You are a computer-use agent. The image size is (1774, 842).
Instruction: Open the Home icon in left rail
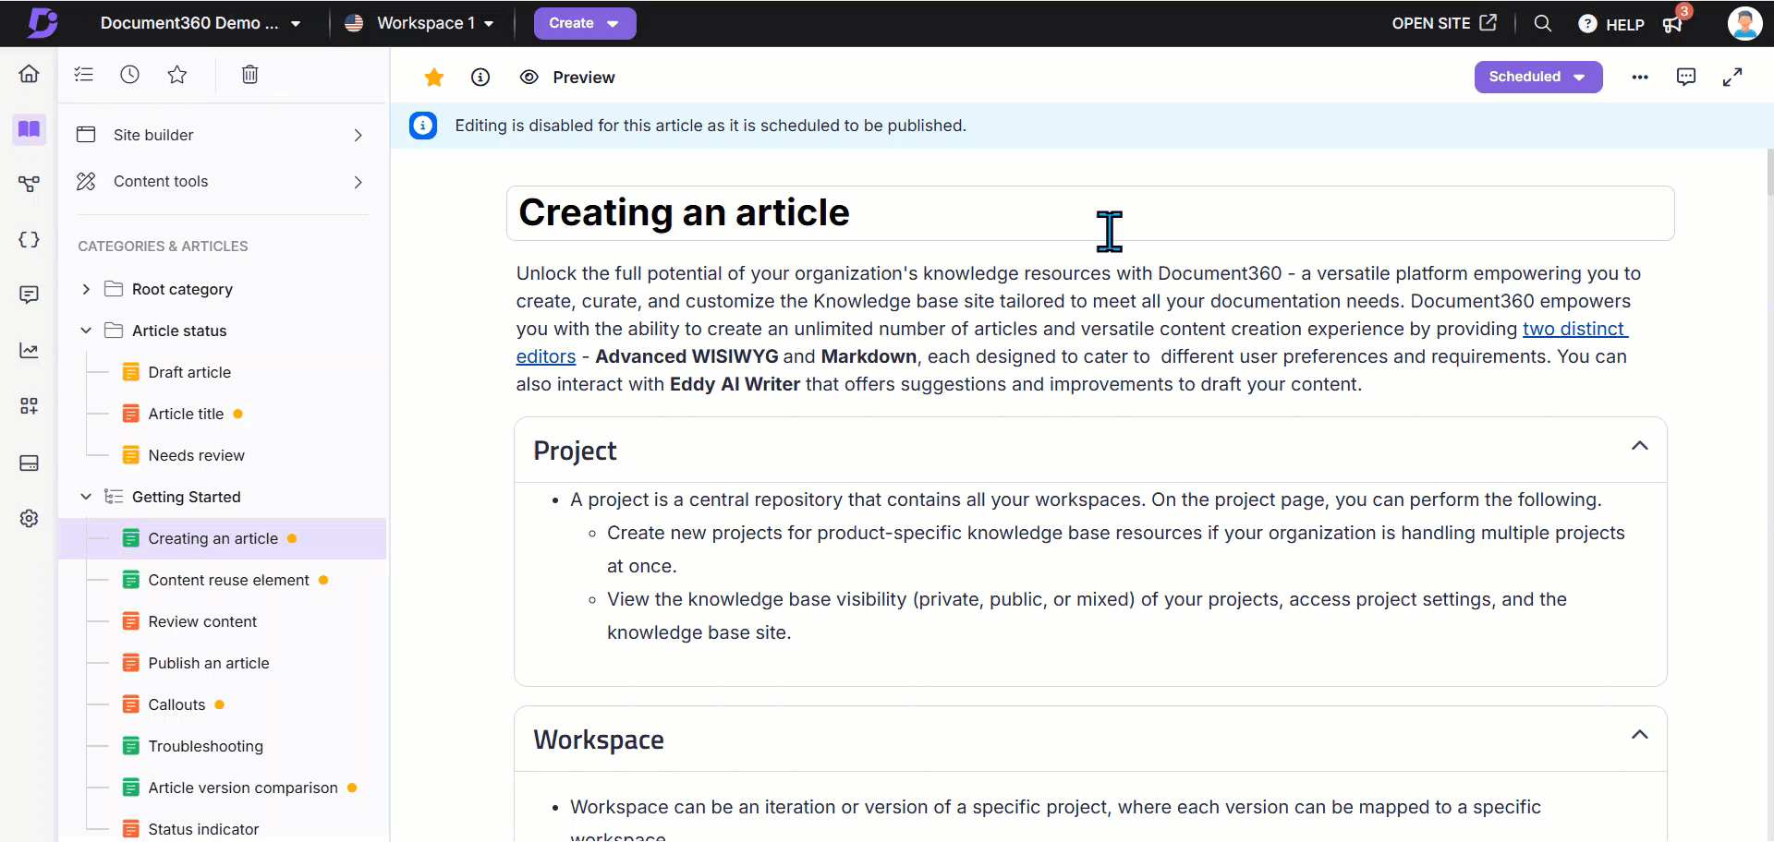pos(30,74)
